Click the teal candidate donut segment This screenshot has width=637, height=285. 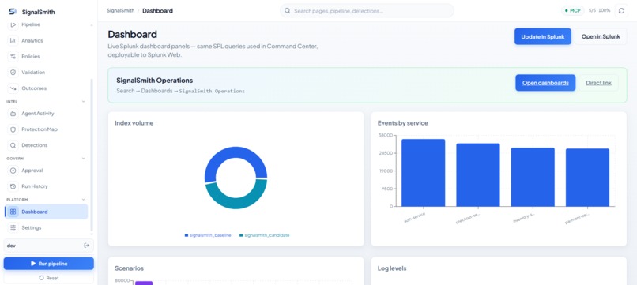(236, 203)
